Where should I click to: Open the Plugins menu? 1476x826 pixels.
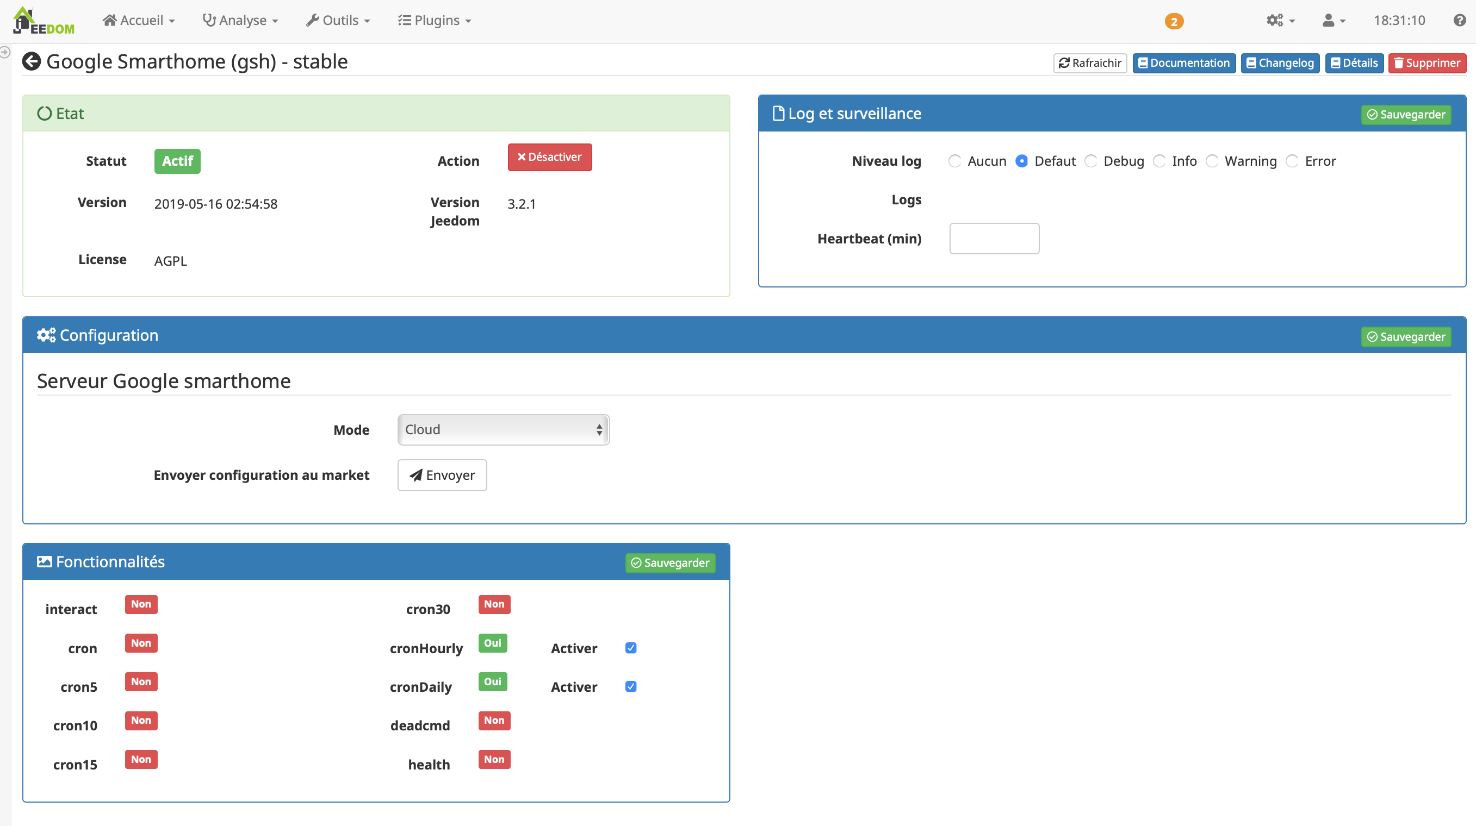(x=435, y=21)
